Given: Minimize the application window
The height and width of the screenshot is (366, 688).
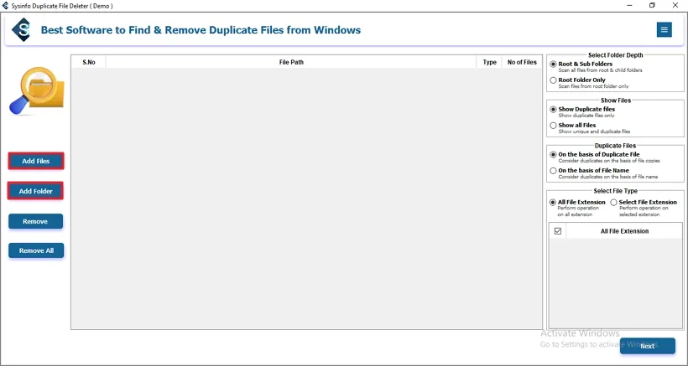Looking at the screenshot, I should pyautogui.click(x=628, y=6).
